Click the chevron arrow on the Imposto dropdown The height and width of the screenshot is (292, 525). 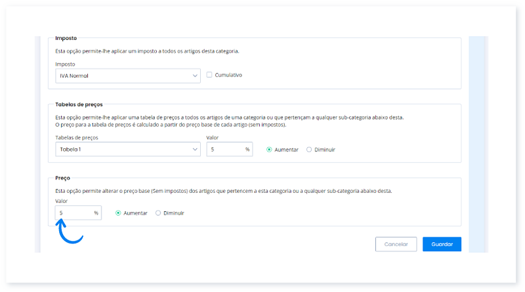195,75
